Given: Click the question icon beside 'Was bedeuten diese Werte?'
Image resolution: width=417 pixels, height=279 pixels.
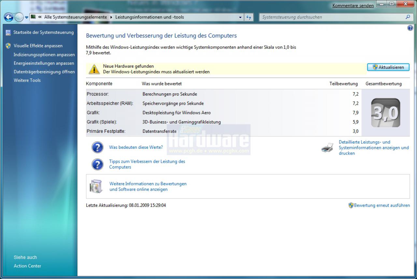Looking at the screenshot, I should point(97,147).
